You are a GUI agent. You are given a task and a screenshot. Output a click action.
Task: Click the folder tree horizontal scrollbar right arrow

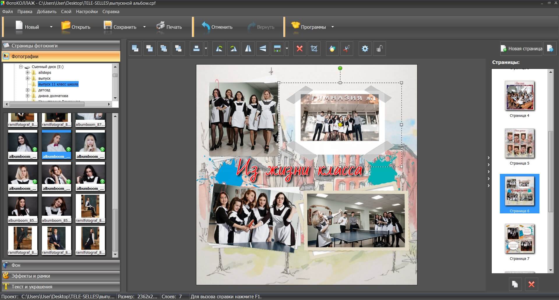pyautogui.click(x=109, y=104)
